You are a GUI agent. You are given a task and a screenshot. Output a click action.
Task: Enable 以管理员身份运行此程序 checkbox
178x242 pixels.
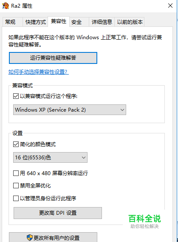pyautogui.click(x=16, y=198)
